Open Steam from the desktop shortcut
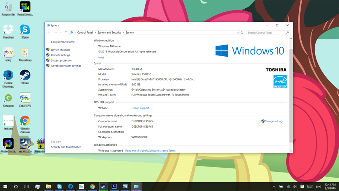Screen dimensions: 339x191 click(x=25, y=75)
